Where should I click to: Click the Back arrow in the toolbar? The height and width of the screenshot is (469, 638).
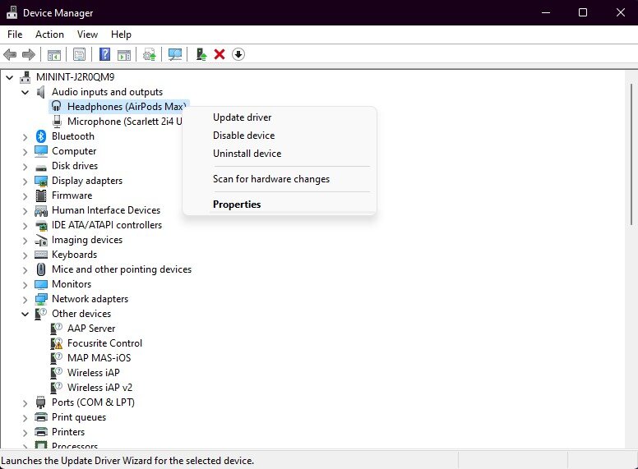10,54
